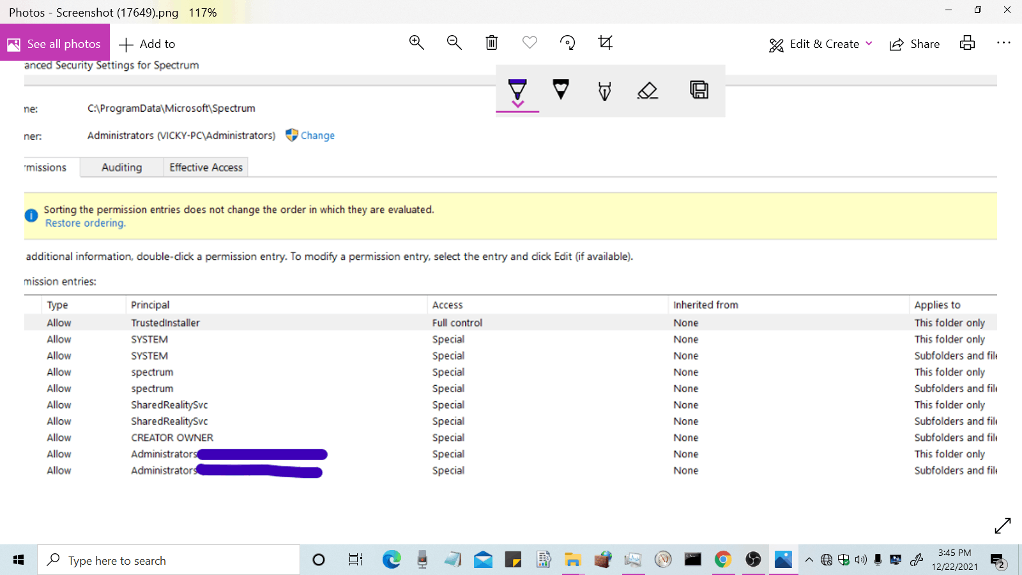Viewport: 1022px width, 575px height.
Task: Click the taskbar search box
Action: pos(169,560)
